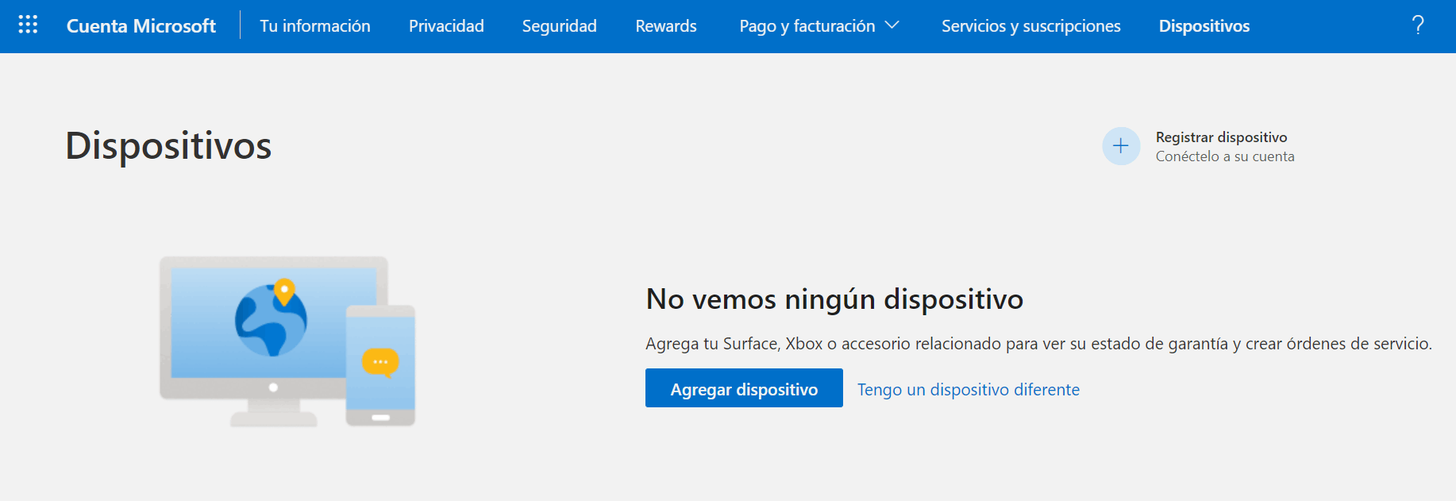The width and height of the screenshot is (1456, 501).
Task: Open the Rewards tab
Action: 666,26
